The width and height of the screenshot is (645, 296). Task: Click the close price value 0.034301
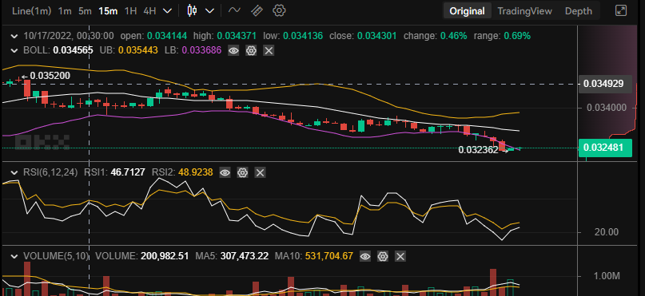coord(376,36)
